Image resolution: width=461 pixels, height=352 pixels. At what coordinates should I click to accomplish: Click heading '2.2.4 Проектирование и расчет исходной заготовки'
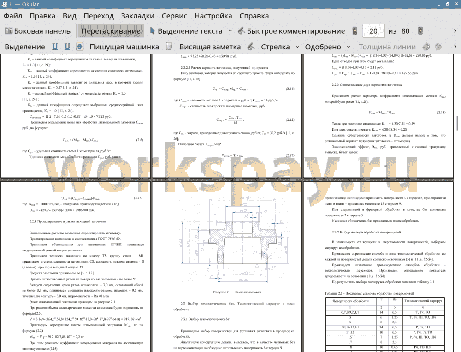(68, 221)
